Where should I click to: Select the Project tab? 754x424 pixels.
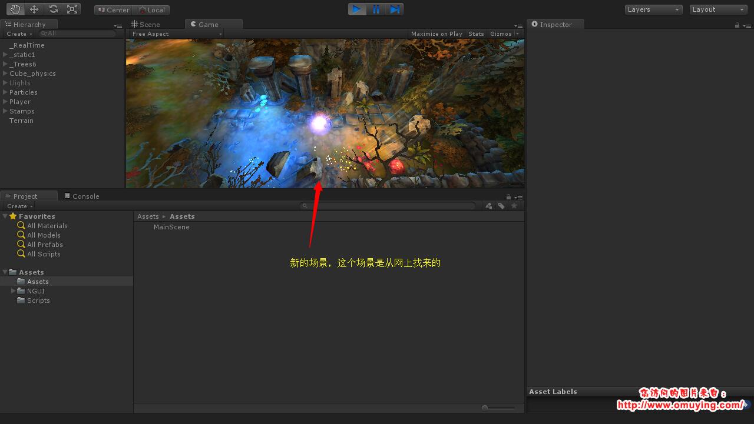[x=29, y=196]
